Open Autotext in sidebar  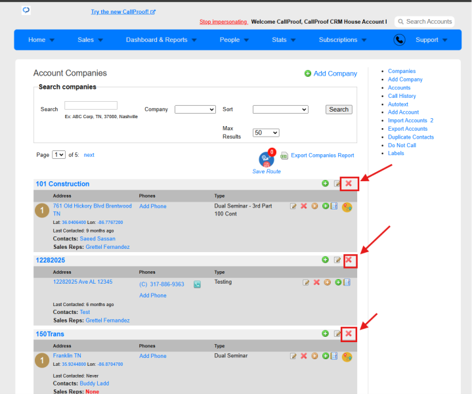[398, 104]
